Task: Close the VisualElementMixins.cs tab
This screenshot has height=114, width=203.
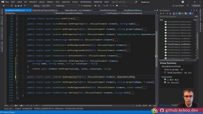Action: pos(30,10)
